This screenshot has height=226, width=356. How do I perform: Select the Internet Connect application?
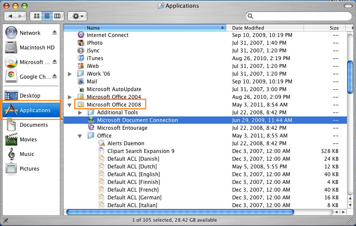tap(103, 35)
